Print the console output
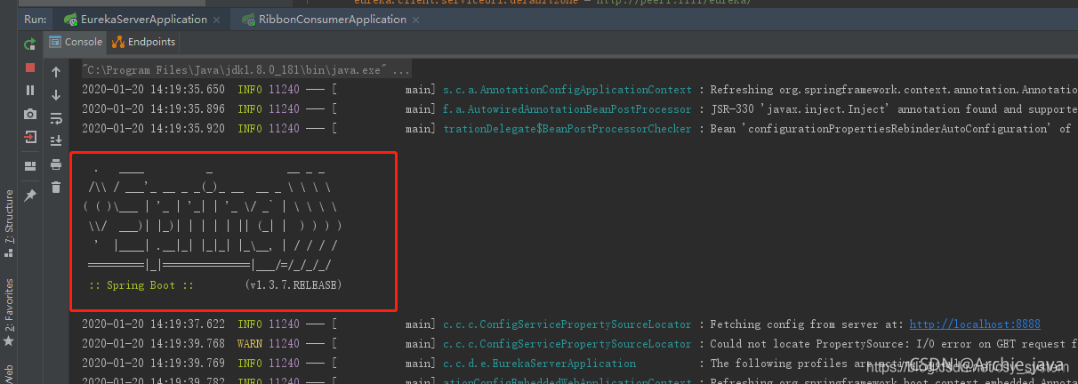 56,164
